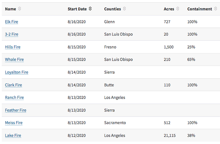
Task: Open the Lake Fire link
Action: coord(13,135)
